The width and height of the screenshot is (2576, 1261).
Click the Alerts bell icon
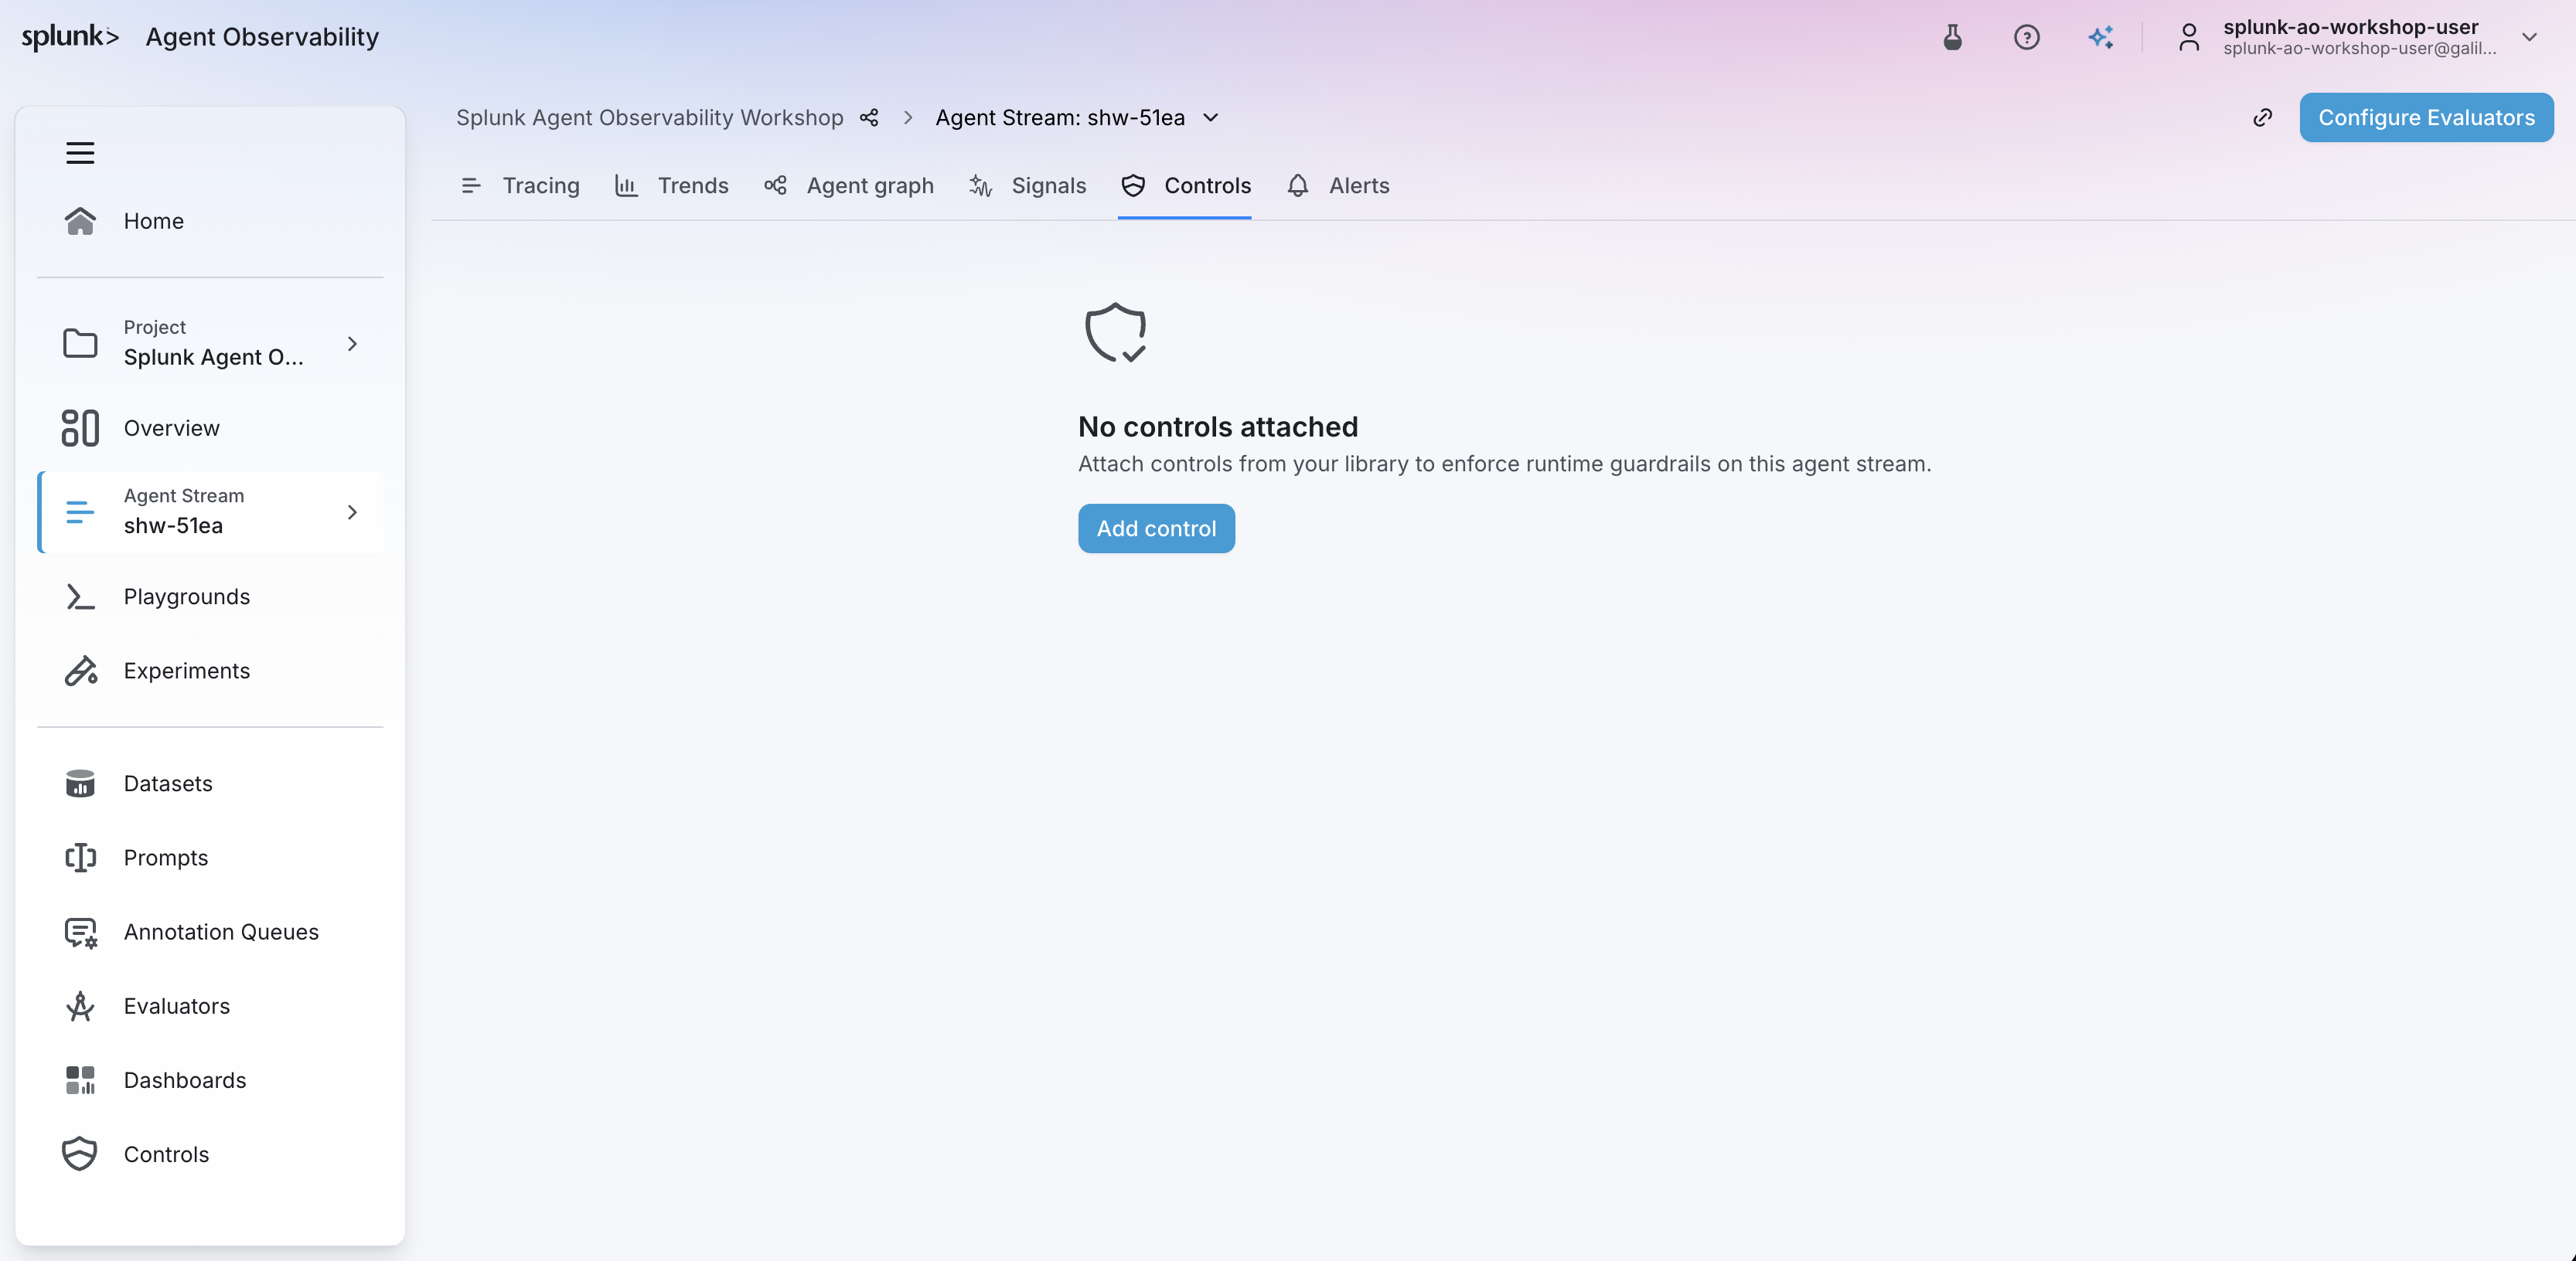pos(1298,185)
